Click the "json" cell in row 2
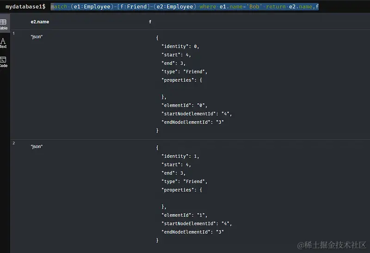The image size is (370, 253). tap(37, 146)
